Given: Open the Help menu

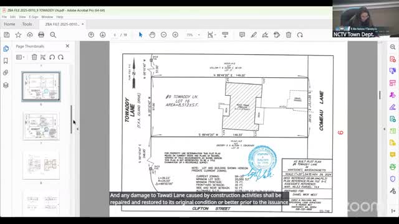Looking at the screenshot, I should 60,17.
